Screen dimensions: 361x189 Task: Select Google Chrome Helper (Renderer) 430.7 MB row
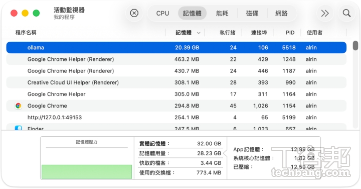[176, 71]
